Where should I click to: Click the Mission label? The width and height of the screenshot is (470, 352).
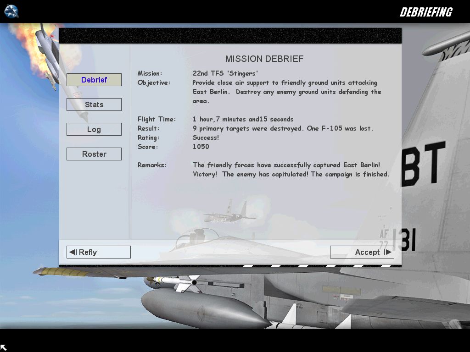[150, 73]
